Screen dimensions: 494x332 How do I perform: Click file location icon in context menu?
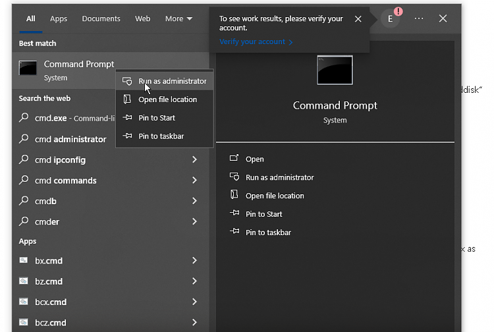tap(127, 99)
